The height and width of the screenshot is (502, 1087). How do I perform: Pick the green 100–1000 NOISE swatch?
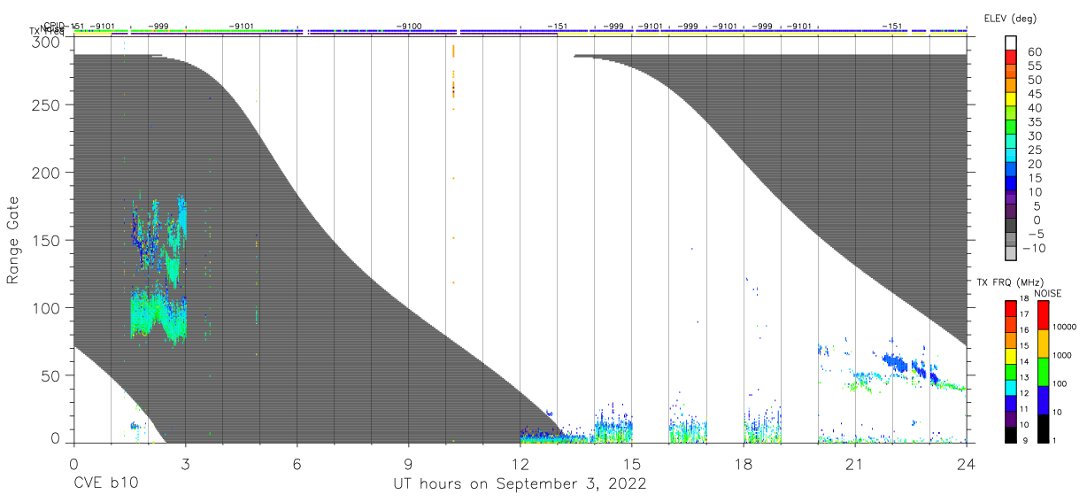tap(1043, 372)
